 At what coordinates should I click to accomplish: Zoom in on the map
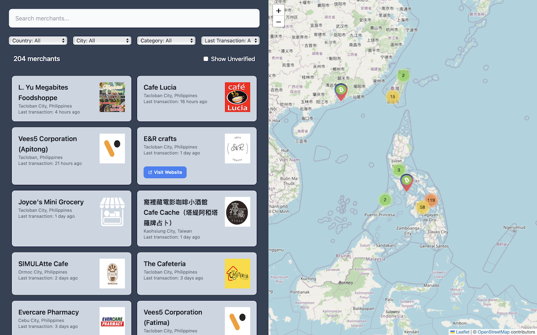(278, 10)
